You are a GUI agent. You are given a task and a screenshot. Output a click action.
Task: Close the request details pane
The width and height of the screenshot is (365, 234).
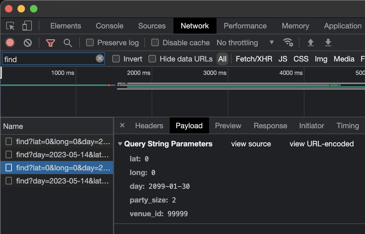coord(122,125)
